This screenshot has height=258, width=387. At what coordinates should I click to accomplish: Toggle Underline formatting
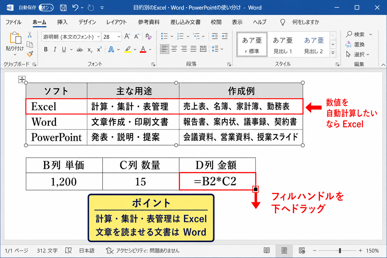pos(64,49)
